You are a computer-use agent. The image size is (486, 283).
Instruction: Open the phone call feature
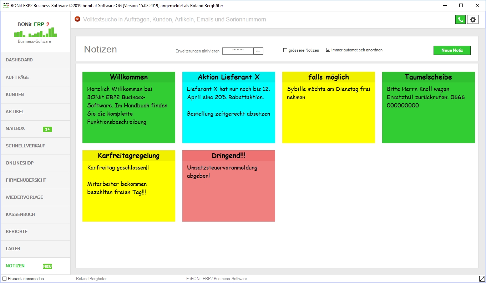(x=461, y=20)
